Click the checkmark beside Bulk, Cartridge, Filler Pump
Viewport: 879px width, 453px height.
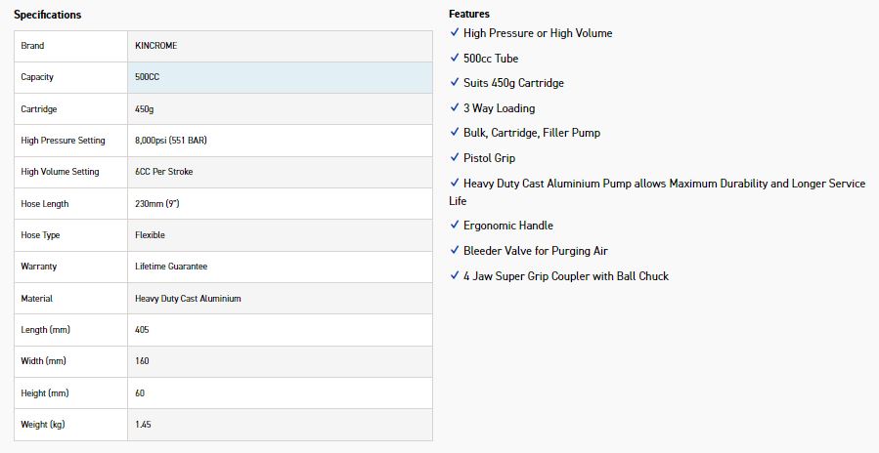click(x=455, y=133)
